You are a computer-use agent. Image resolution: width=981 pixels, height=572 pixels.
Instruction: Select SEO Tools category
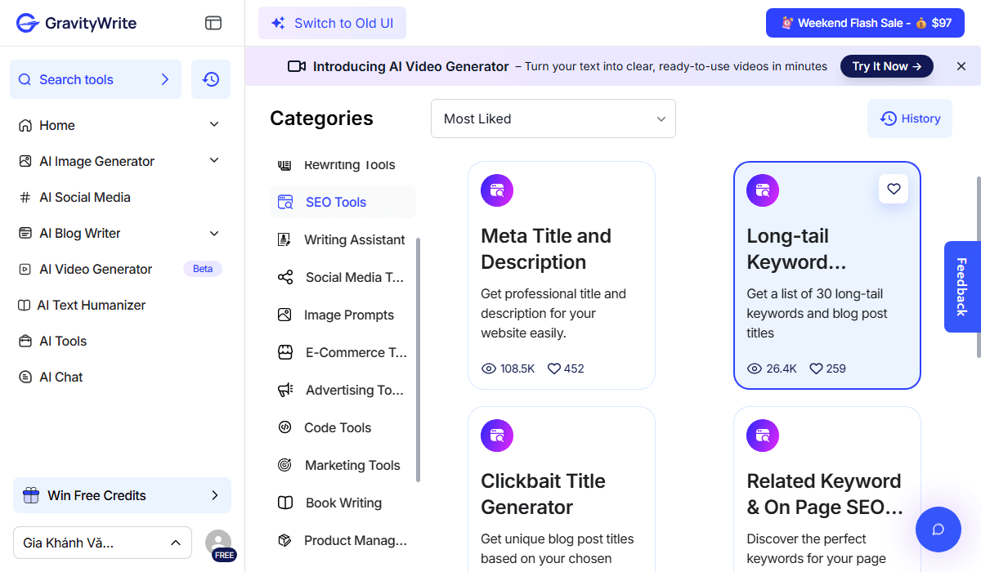click(x=335, y=202)
